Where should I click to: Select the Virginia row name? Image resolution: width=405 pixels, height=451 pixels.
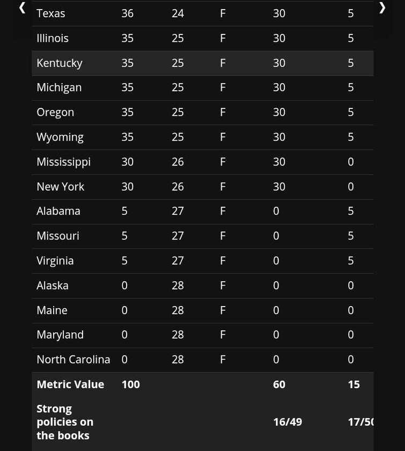[x=55, y=260]
